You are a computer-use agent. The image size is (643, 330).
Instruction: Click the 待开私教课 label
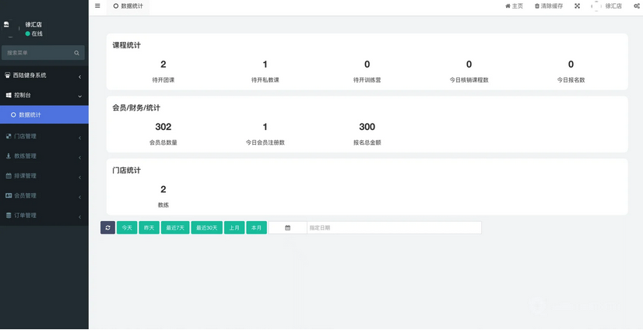click(x=265, y=80)
